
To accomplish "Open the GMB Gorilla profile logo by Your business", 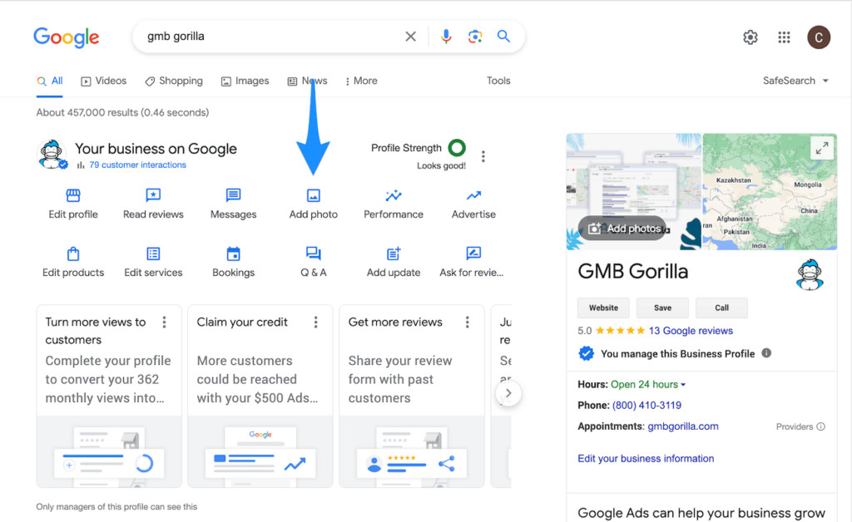I will [52, 155].
